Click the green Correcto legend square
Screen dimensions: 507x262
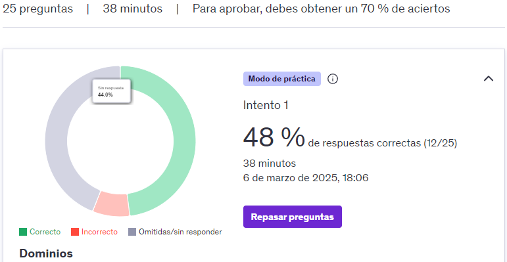[23, 232]
